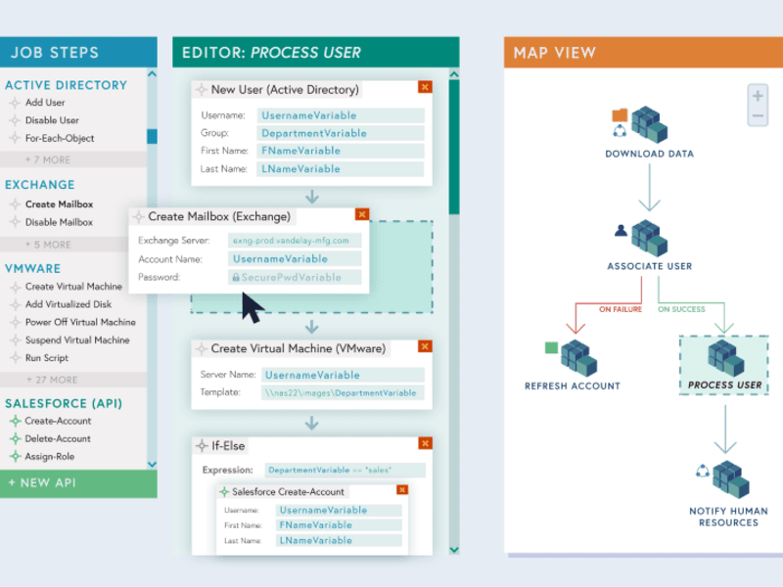The width and height of the screenshot is (783, 587).
Task: Click the Notify Human Resources node icon
Action: tap(730, 479)
